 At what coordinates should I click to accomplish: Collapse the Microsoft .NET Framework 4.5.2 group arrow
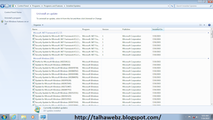pos(208,33)
